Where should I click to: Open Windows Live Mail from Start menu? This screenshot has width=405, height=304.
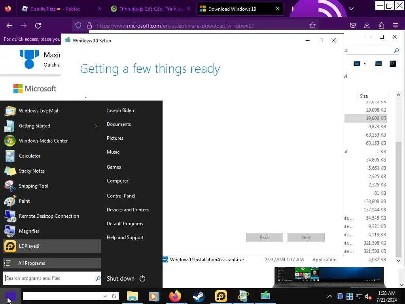point(52,111)
